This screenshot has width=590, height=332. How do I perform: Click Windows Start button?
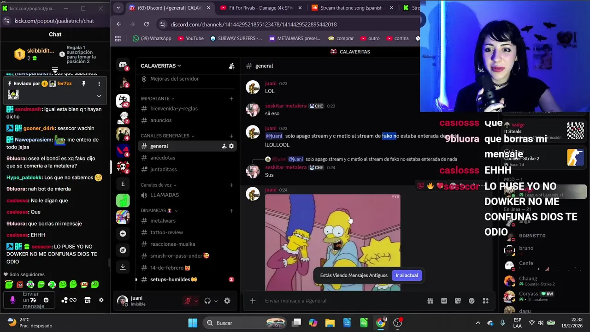click(x=193, y=323)
